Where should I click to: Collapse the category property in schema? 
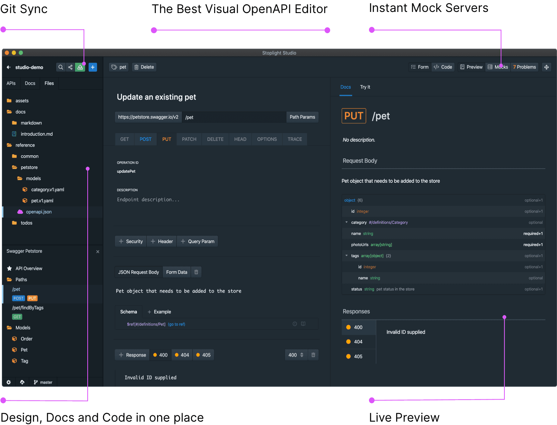pyautogui.click(x=347, y=223)
